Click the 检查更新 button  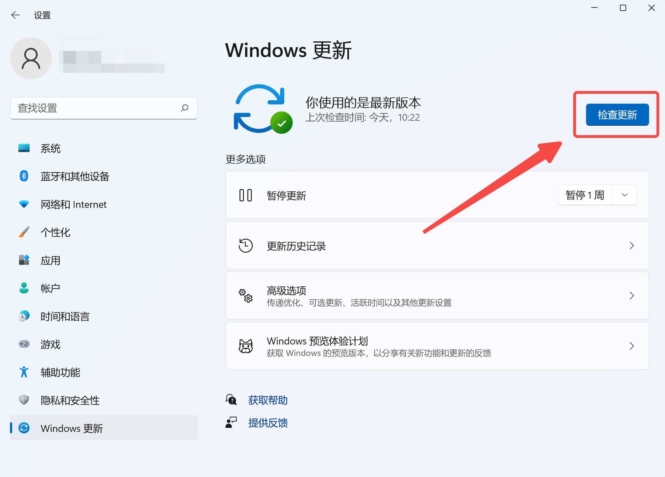pyautogui.click(x=617, y=115)
